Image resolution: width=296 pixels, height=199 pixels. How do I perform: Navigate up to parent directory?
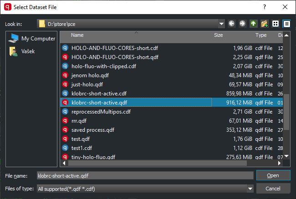253,24
